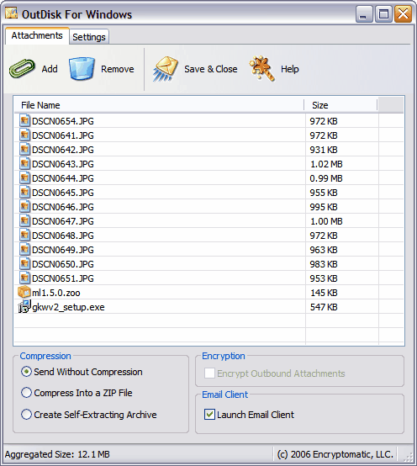Click the window resize grip corner
This screenshot has width=417, height=466.
(x=409, y=457)
